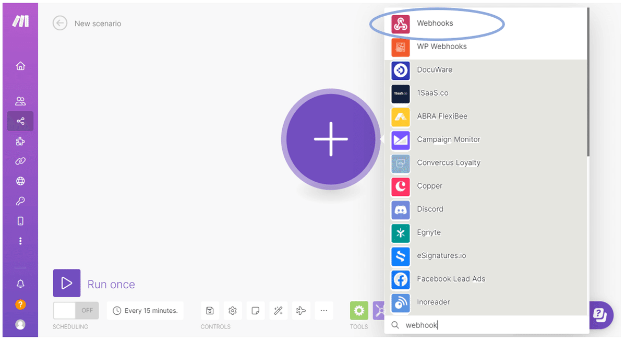Click the big plus module circle
The image size is (626, 341).
[x=331, y=139]
